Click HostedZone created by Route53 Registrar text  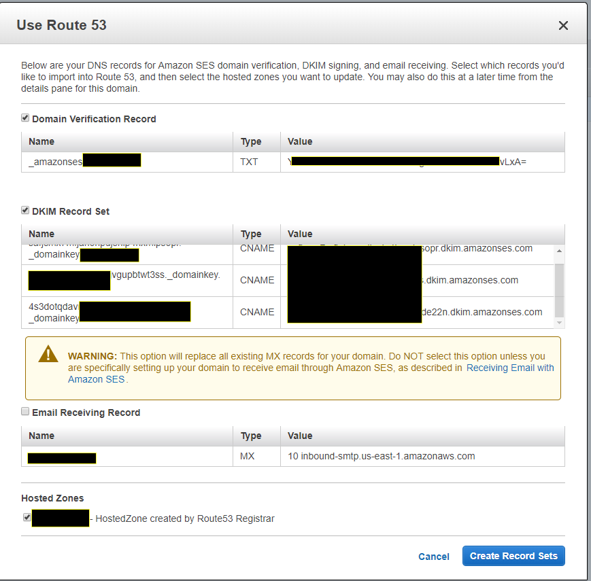[185, 518]
